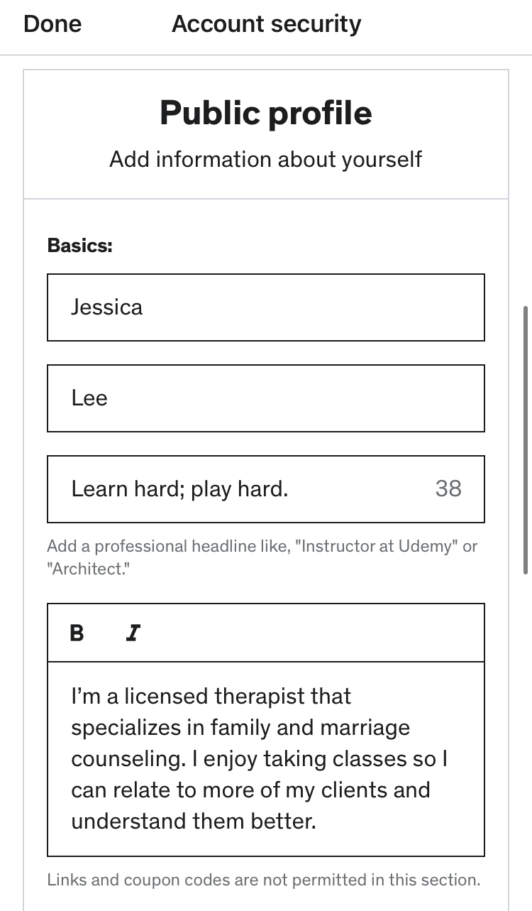Click the links and coupon codes notice
The height and width of the screenshot is (911, 532).
265,880
